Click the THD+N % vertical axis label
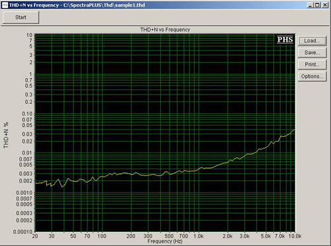Screen dimensions: 331x246 (6, 135)
